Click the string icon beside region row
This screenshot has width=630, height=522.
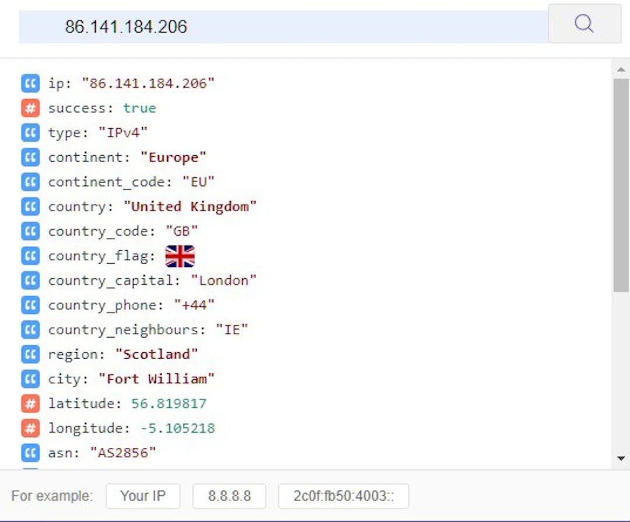pos(30,355)
